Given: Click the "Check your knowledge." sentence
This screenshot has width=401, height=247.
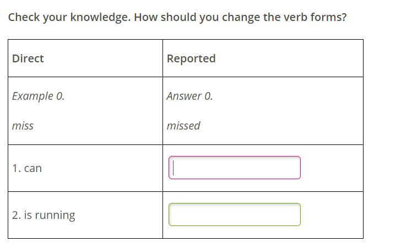Looking at the screenshot, I should [x=69, y=17].
